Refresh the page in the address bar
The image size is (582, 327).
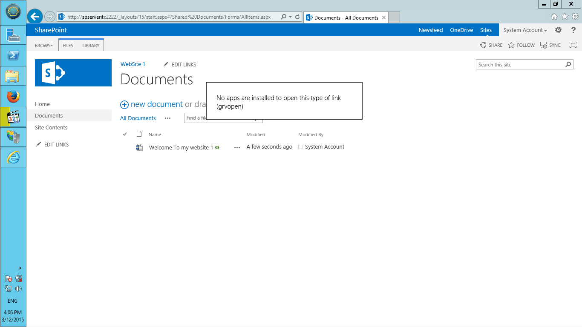(297, 17)
